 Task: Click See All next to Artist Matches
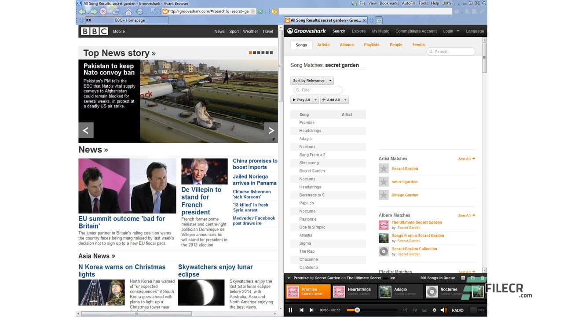pyautogui.click(x=465, y=158)
